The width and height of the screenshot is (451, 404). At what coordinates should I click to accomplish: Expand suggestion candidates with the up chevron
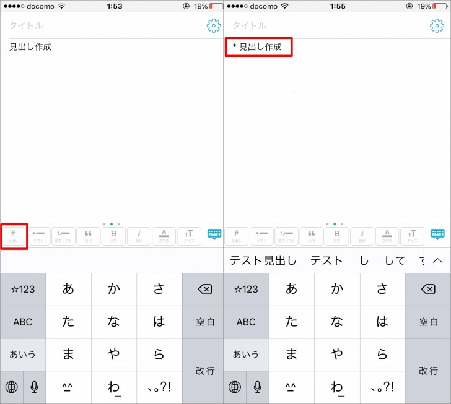coord(437,260)
